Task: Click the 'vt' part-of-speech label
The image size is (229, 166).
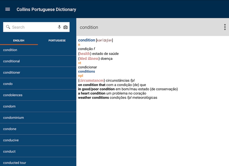Action: [x=79, y=63]
